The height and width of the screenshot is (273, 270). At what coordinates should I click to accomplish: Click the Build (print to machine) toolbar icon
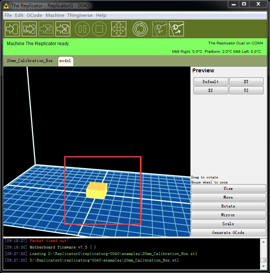12,29
